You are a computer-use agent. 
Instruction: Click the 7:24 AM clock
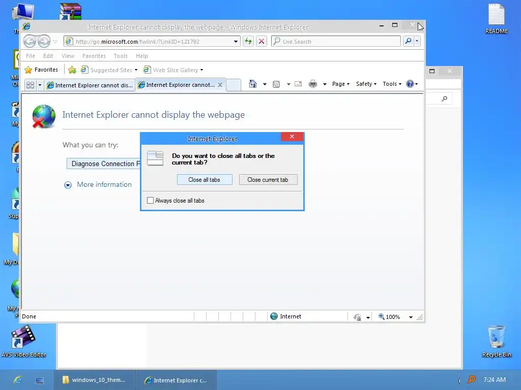tap(495, 380)
